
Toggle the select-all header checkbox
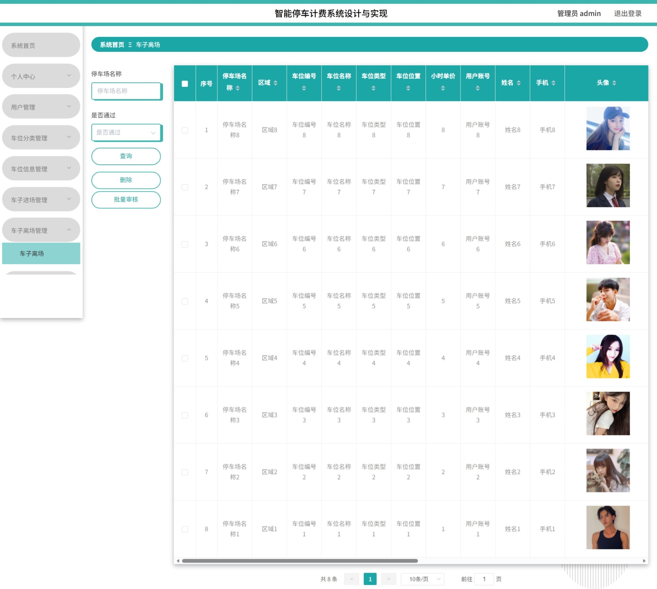pos(185,84)
